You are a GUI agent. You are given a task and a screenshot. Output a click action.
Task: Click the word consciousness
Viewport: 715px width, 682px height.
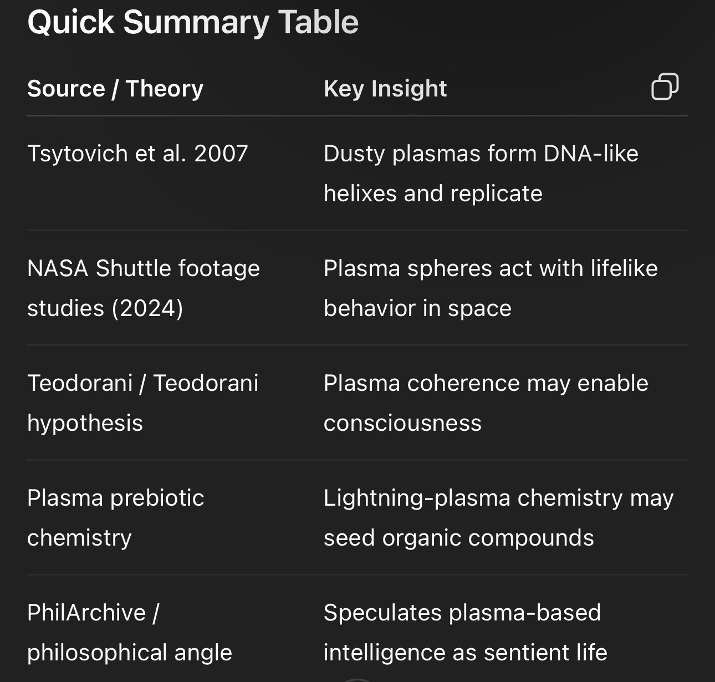pos(402,423)
